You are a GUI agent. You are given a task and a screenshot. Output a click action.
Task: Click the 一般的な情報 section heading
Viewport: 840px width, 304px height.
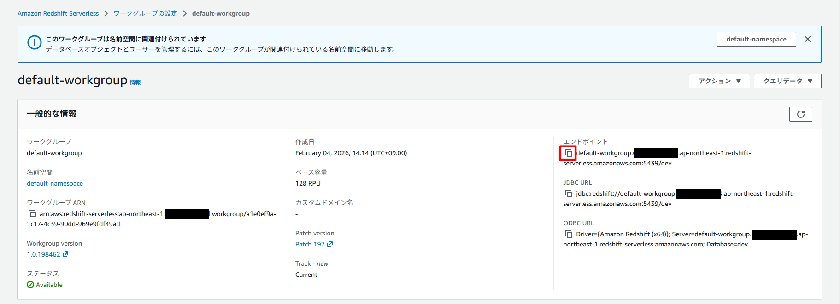click(52, 113)
